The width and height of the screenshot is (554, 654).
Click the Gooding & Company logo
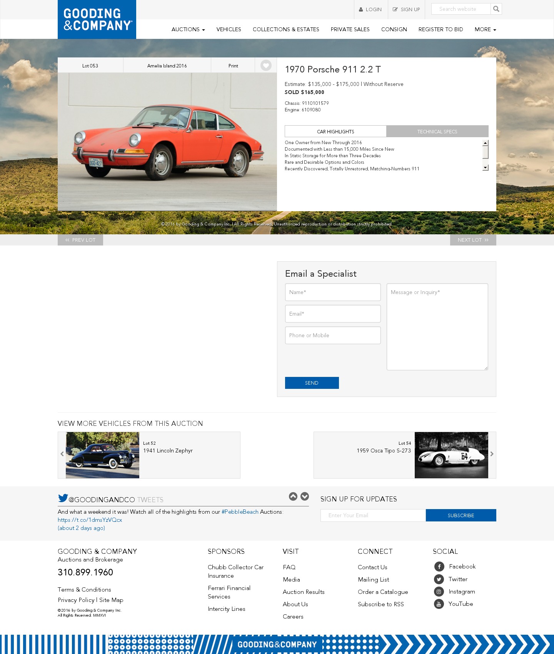[97, 19]
